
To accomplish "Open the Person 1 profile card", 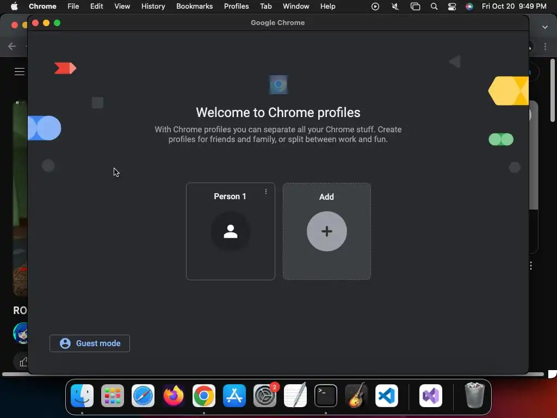I will [x=230, y=231].
